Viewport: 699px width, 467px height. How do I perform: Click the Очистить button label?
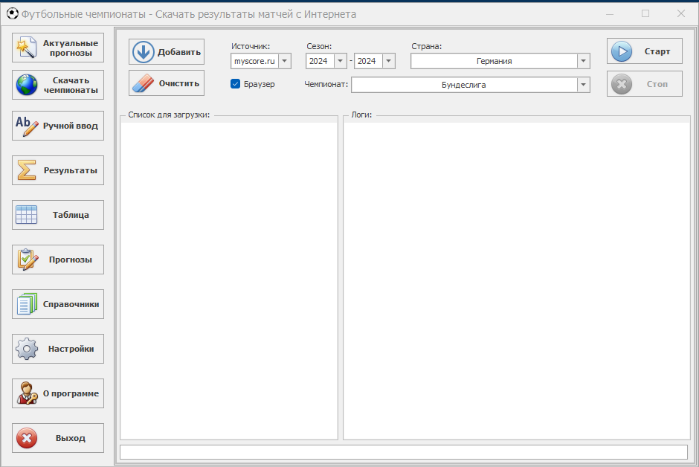click(179, 83)
